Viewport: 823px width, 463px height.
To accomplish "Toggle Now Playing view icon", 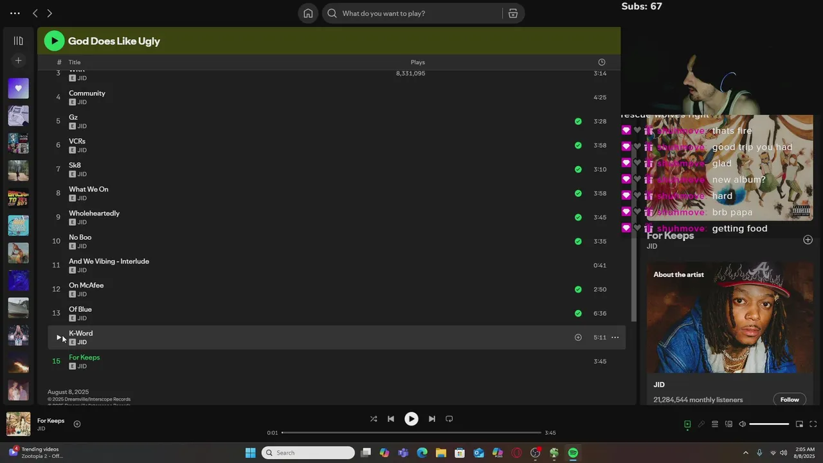I will (687, 424).
